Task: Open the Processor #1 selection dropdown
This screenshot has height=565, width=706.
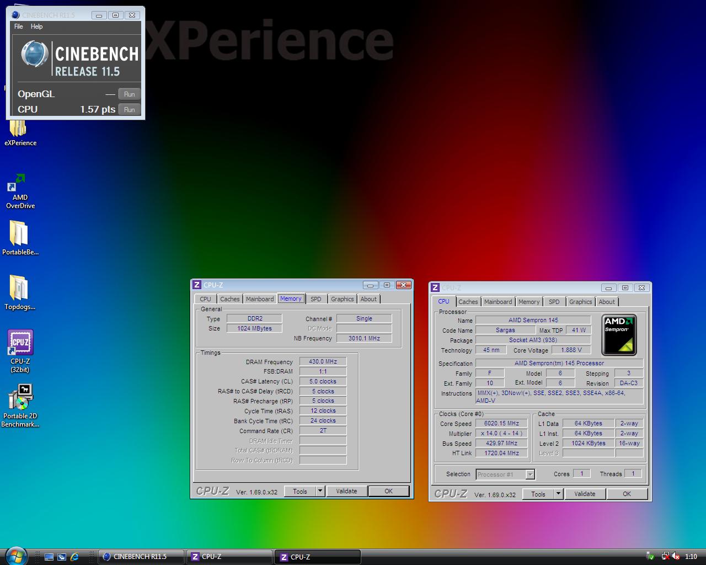Action: click(x=505, y=475)
